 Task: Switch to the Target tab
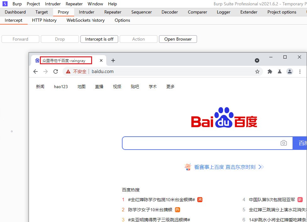click(41, 12)
